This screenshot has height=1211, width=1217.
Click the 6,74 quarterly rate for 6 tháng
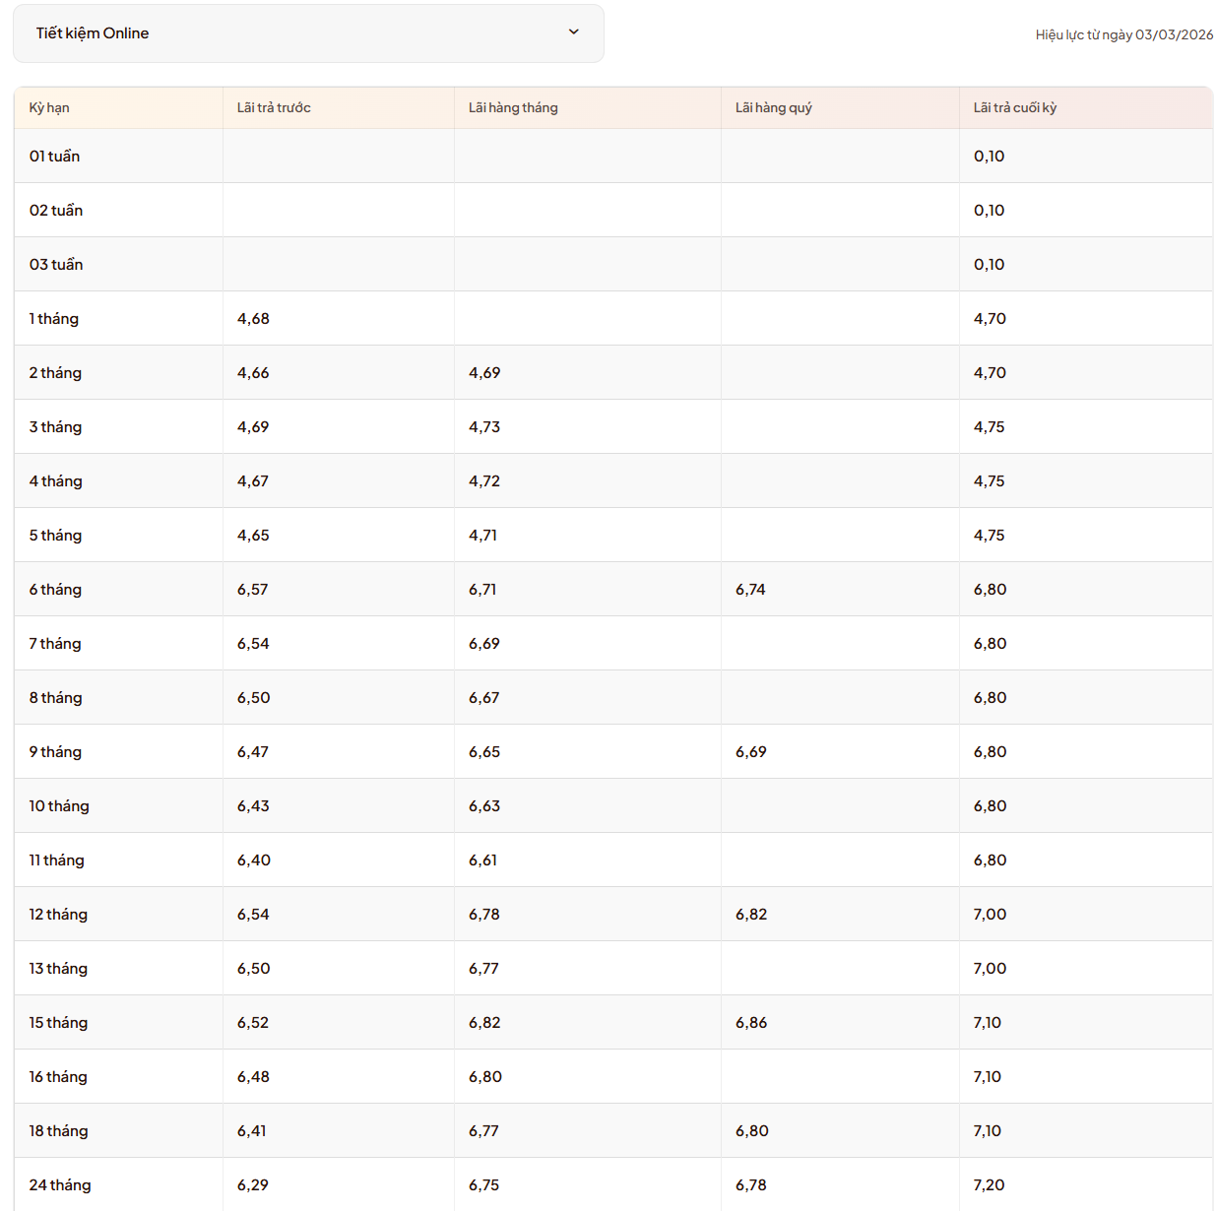pos(750,590)
